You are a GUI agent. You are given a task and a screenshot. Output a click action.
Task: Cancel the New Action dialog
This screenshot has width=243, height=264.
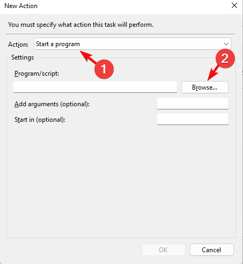pos(211,250)
